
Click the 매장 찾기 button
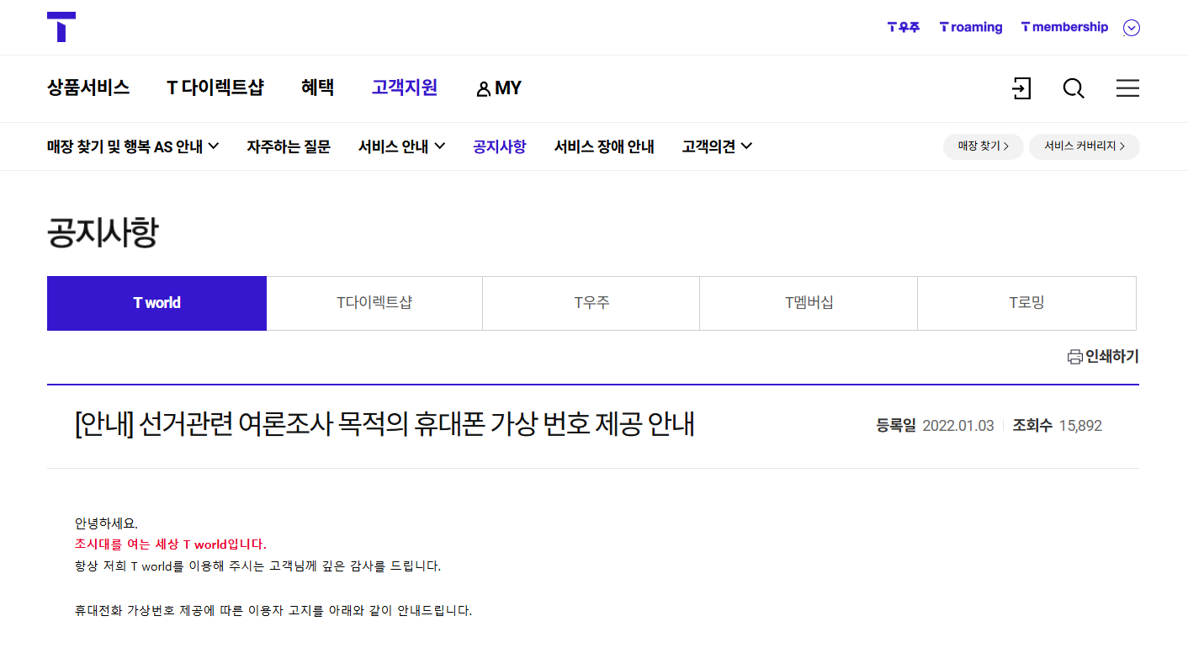point(983,146)
